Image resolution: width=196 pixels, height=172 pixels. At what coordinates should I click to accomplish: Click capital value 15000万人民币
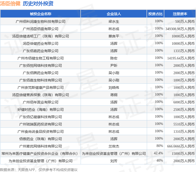click(183, 154)
